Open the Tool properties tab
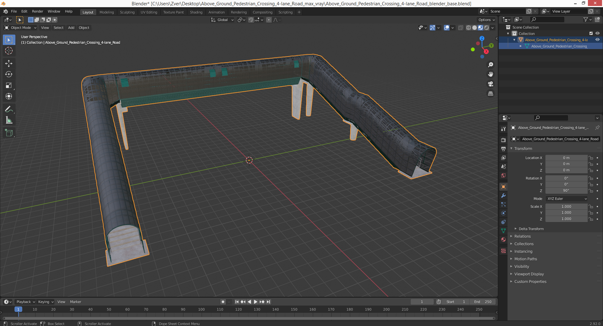This screenshot has height=326, width=603. (x=503, y=129)
